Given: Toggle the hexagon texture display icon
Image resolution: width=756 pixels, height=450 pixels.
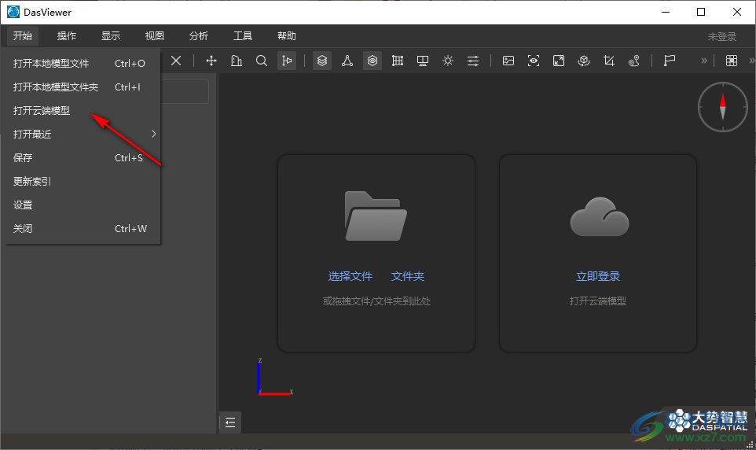Looking at the screenshot, I should [372, 61].
